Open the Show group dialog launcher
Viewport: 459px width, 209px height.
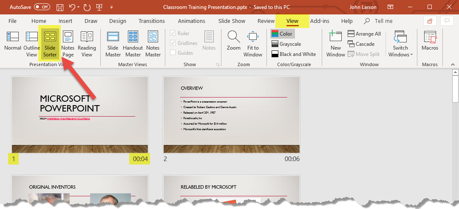(218, 64)
